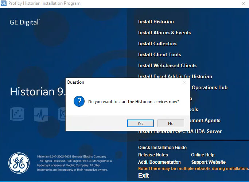Click the GE monogram logo
This screenshot has width=249, height=182.
pos(19,163)
